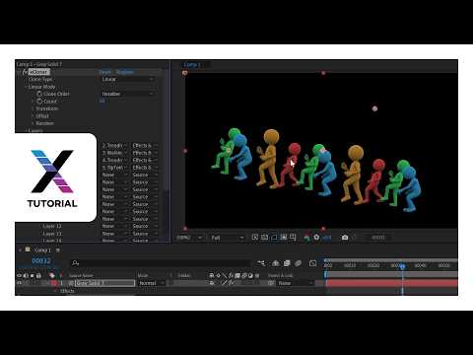Open the graph editor icon
The image size is (473, 355).
coord(313,263)
